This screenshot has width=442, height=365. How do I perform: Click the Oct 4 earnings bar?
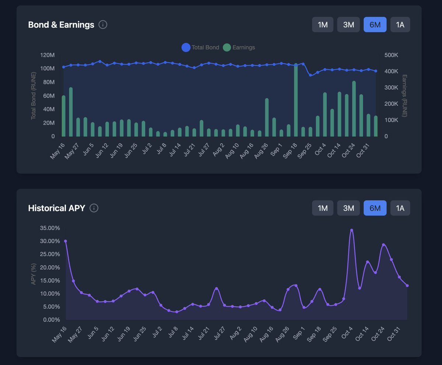tap(325, 115)
